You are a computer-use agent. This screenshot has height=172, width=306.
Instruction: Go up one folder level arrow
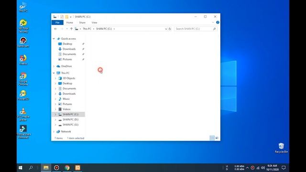[71, 29]
